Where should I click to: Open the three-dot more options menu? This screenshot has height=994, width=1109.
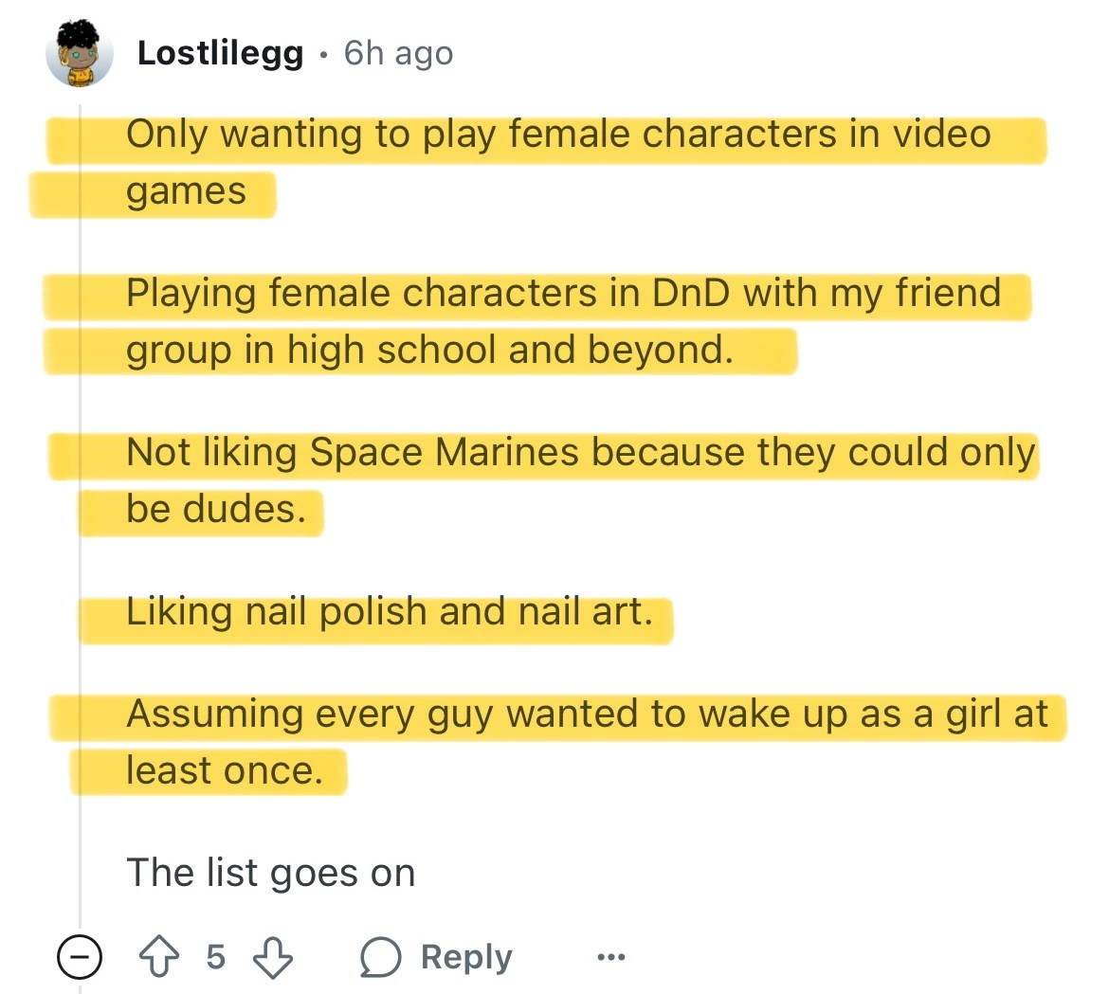pos(611,957)
